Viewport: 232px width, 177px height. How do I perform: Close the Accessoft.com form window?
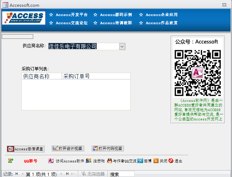point(224,5)
